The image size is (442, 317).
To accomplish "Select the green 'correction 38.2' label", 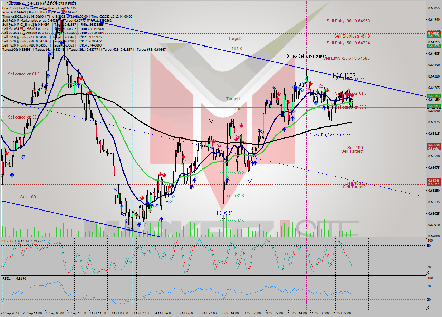I will click(x=232, y=173).
